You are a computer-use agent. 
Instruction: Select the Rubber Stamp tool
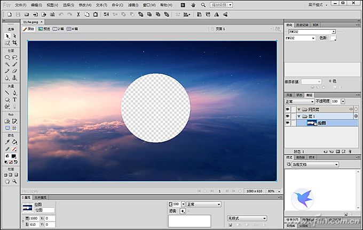14,78
